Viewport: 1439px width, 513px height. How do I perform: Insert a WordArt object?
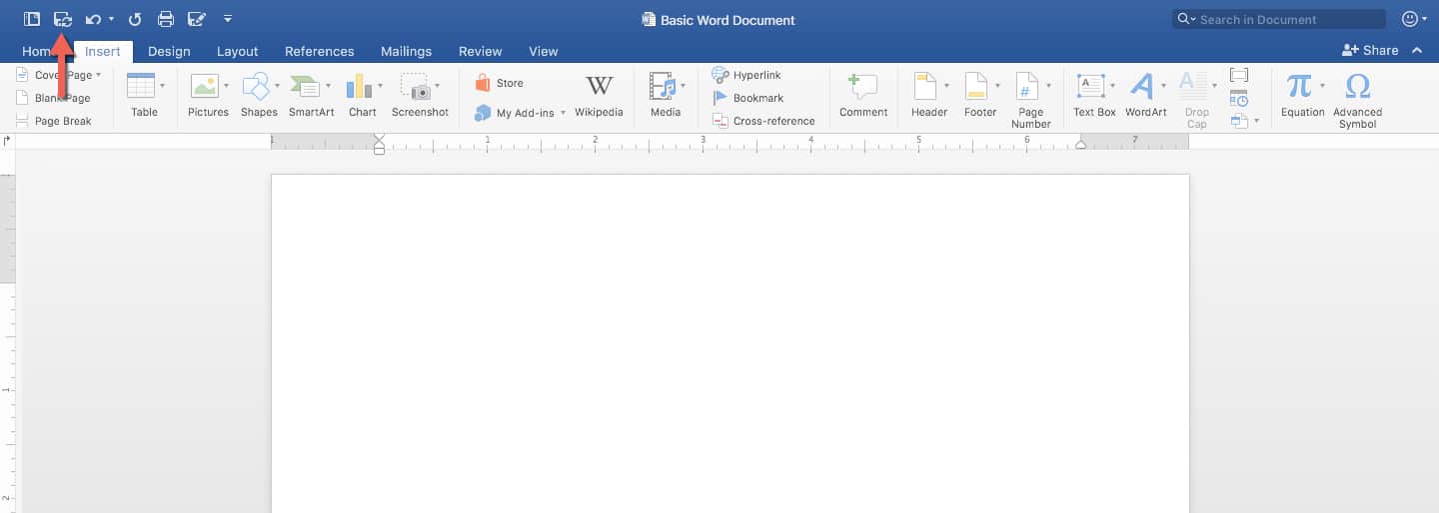tap(1145, 96)
